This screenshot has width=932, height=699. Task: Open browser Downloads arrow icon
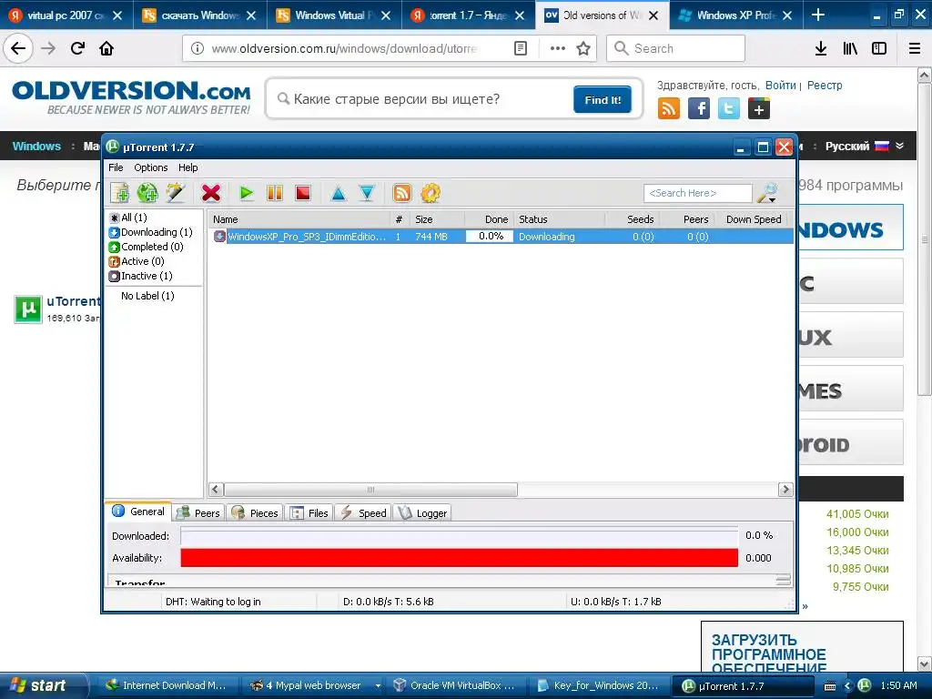tap(821, 49)
